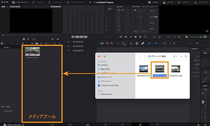The width and height of the screenshot is (210, 126).
Task: Switch media pool to thumbnail grid view
Action: pos(37,44)
